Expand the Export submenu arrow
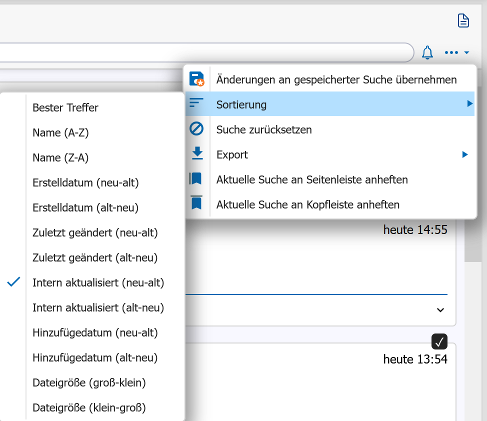The width and height of the screenshot is (487, 421). (x=464, y=154)
